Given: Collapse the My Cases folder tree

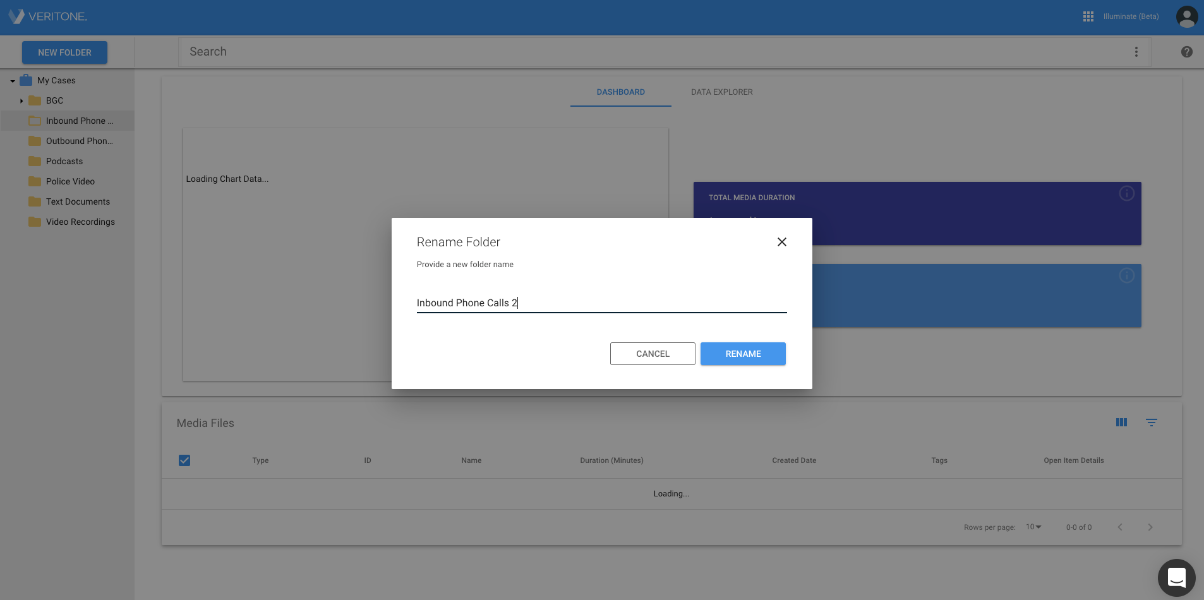Looking at the screenshot, I should pyautogui.click(x=11, y=80).
